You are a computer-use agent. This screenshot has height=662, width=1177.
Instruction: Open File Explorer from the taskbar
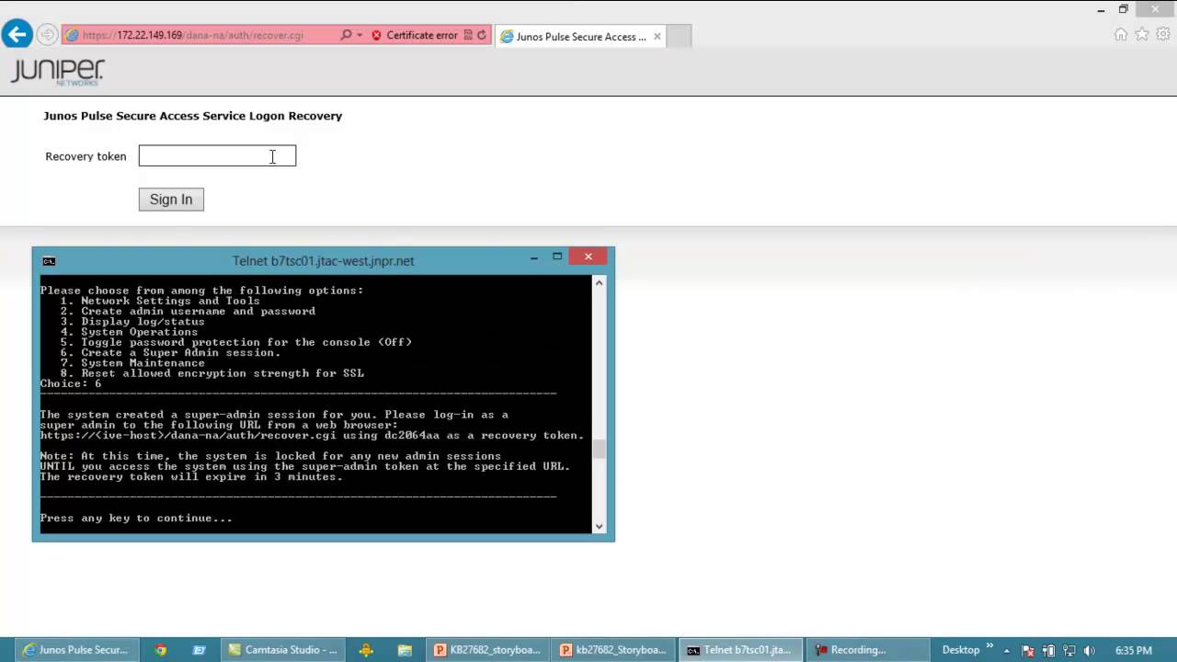click(x=405, y=650)
